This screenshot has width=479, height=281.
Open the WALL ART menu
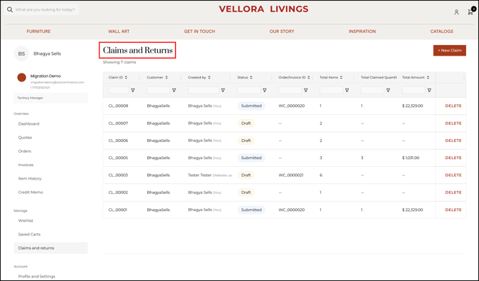(119, 31)
